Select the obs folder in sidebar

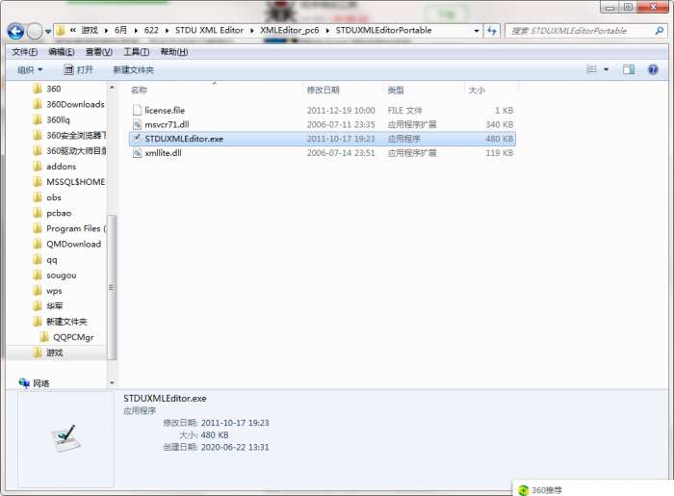[x=47, y=197]
